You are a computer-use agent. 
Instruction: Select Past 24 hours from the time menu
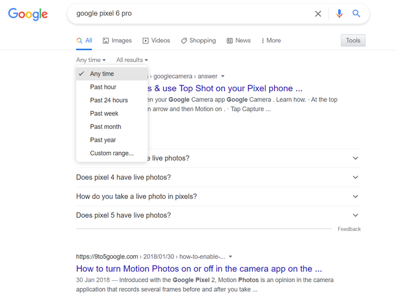click(112, 100)
